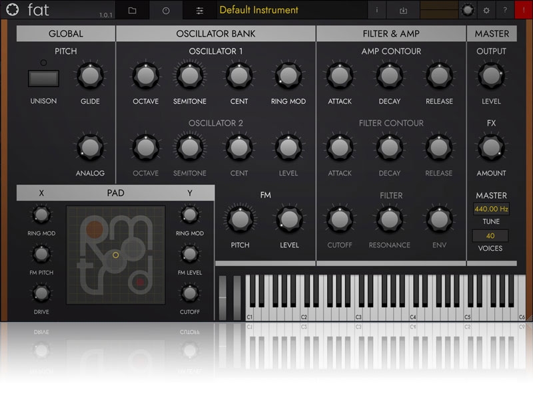Click the Filter CUTOFF knob

point(339,219)
